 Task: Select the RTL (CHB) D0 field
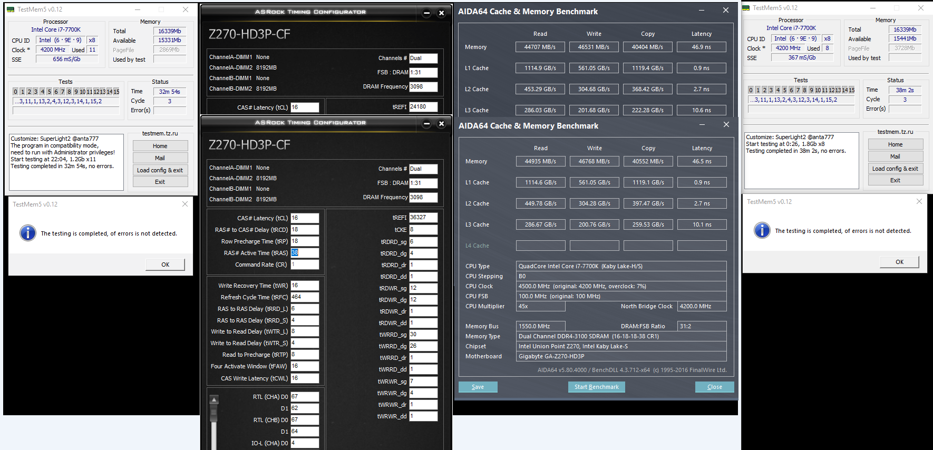tap(305, 420)
